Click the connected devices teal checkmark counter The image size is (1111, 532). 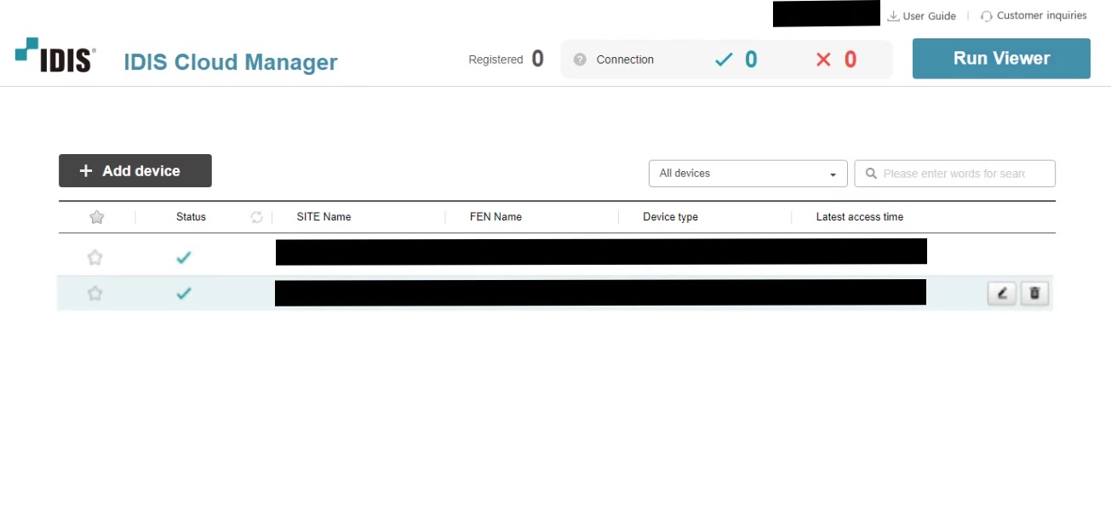pyautogui.click(x=736, y=60)
